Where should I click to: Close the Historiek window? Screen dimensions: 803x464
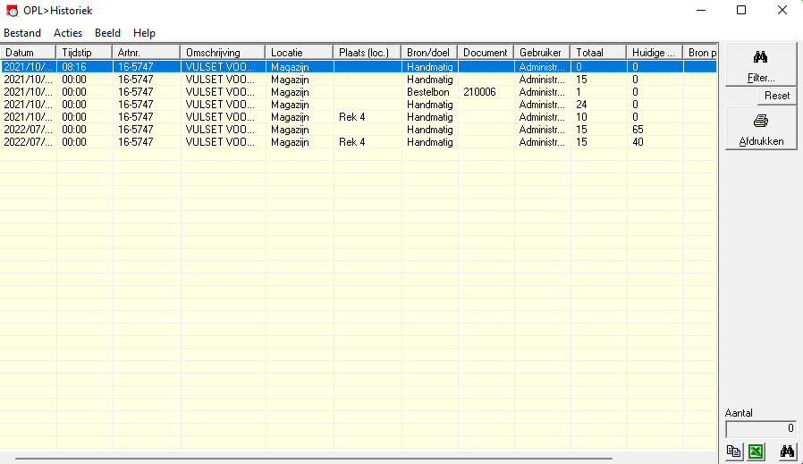tap(782, 10)
